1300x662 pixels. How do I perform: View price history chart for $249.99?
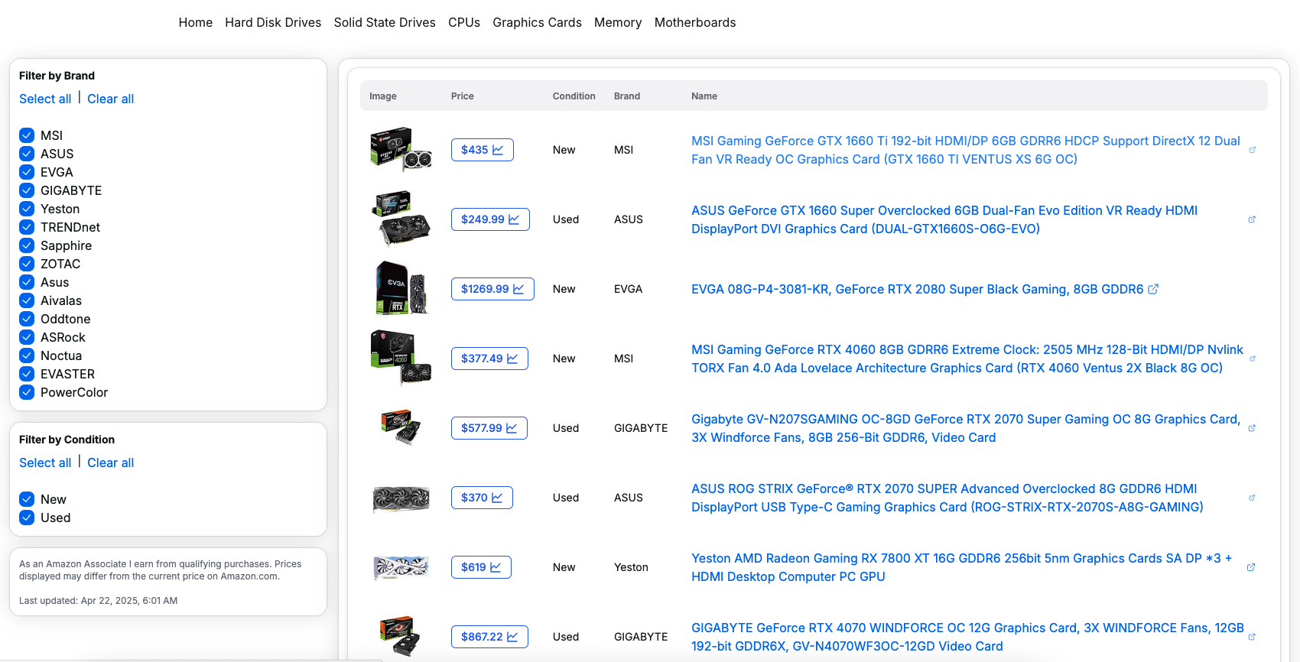490,219
